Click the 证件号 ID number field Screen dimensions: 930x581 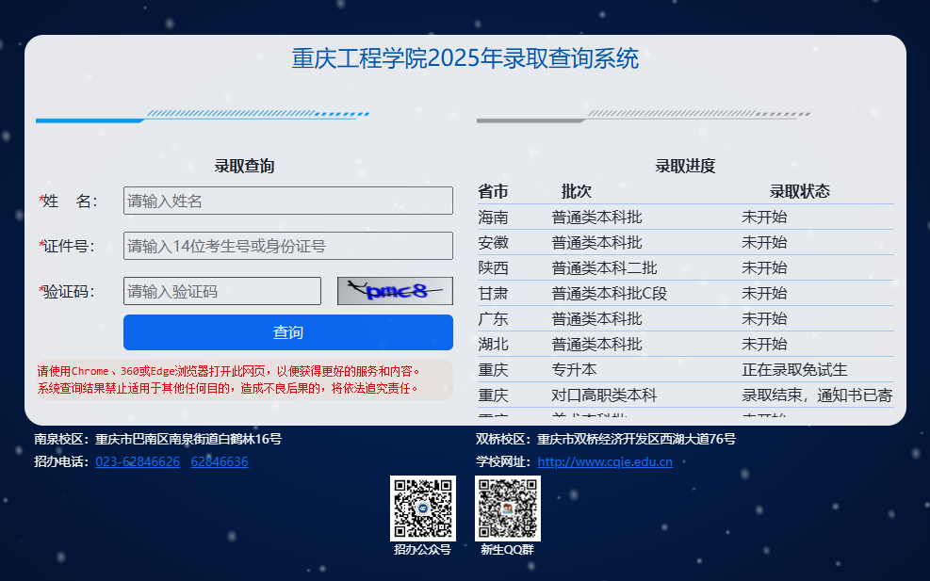[287, 245]
